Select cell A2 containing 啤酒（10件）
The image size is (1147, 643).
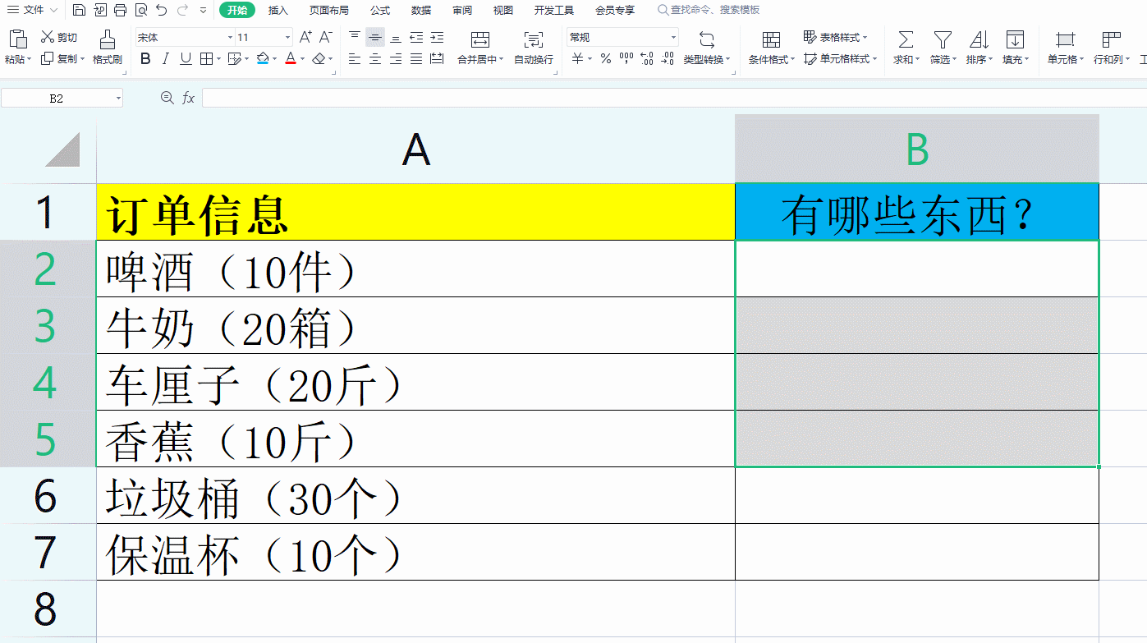[x=415, y=269]
